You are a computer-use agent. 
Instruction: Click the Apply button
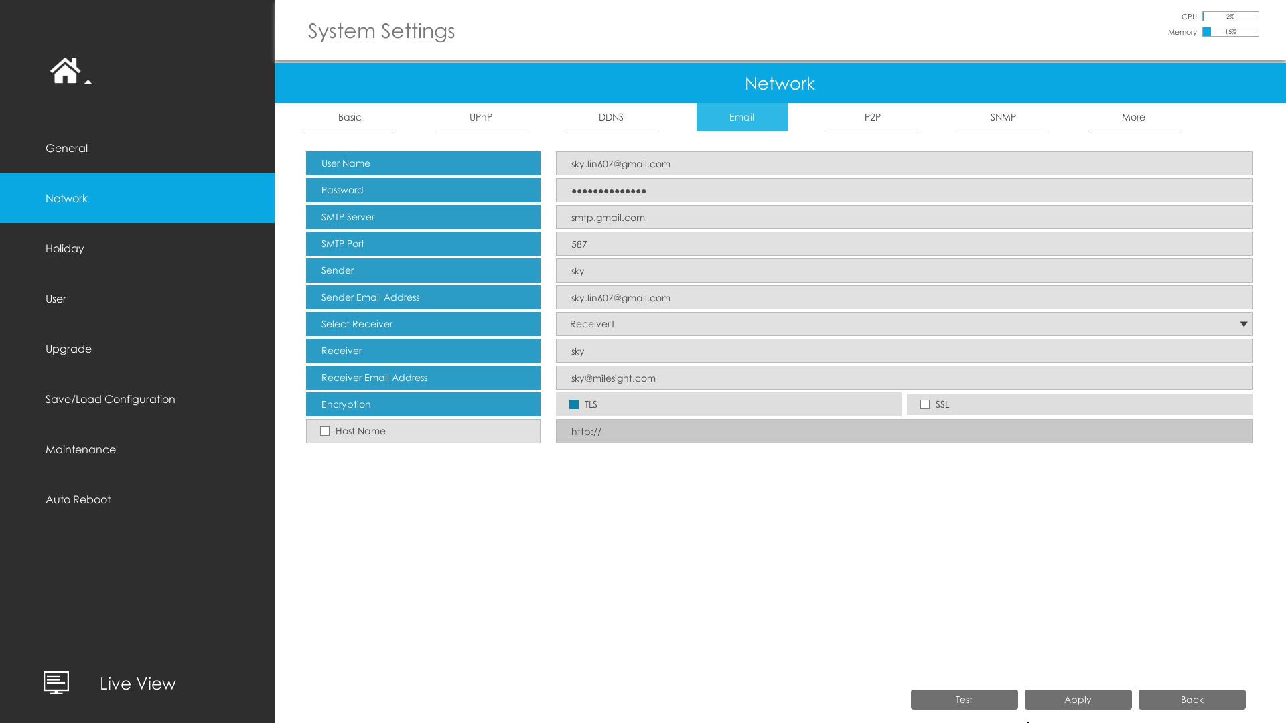tap(1078, 700)
